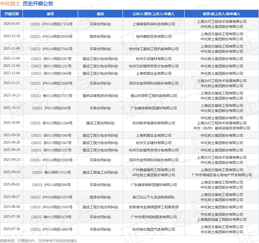The width and height of the screenshot is (259, 243).
Task: Click the 历史开庭公告 heading
Action: [38, 4]
